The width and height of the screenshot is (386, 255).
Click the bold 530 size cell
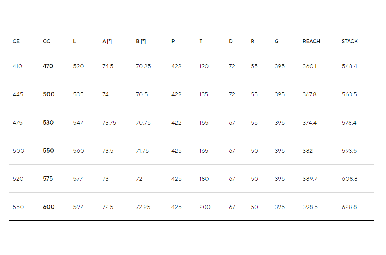[x=48, y=123]
